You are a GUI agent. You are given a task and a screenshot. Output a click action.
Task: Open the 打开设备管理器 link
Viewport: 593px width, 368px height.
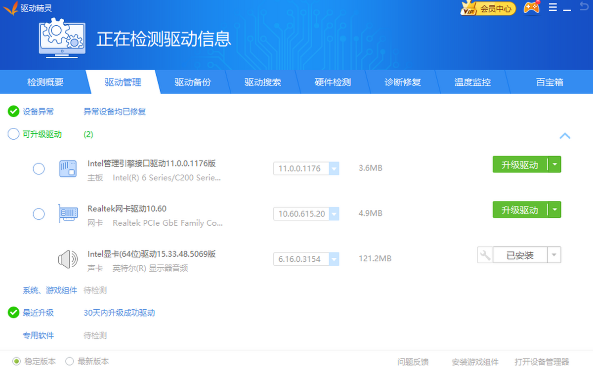(542, 362)
